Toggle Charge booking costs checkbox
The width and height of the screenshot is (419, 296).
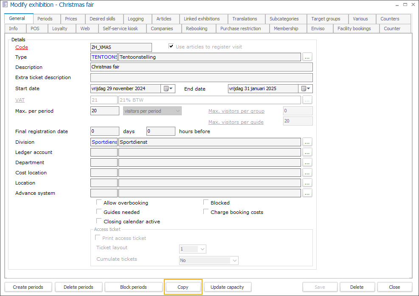[x=206, y=212]
